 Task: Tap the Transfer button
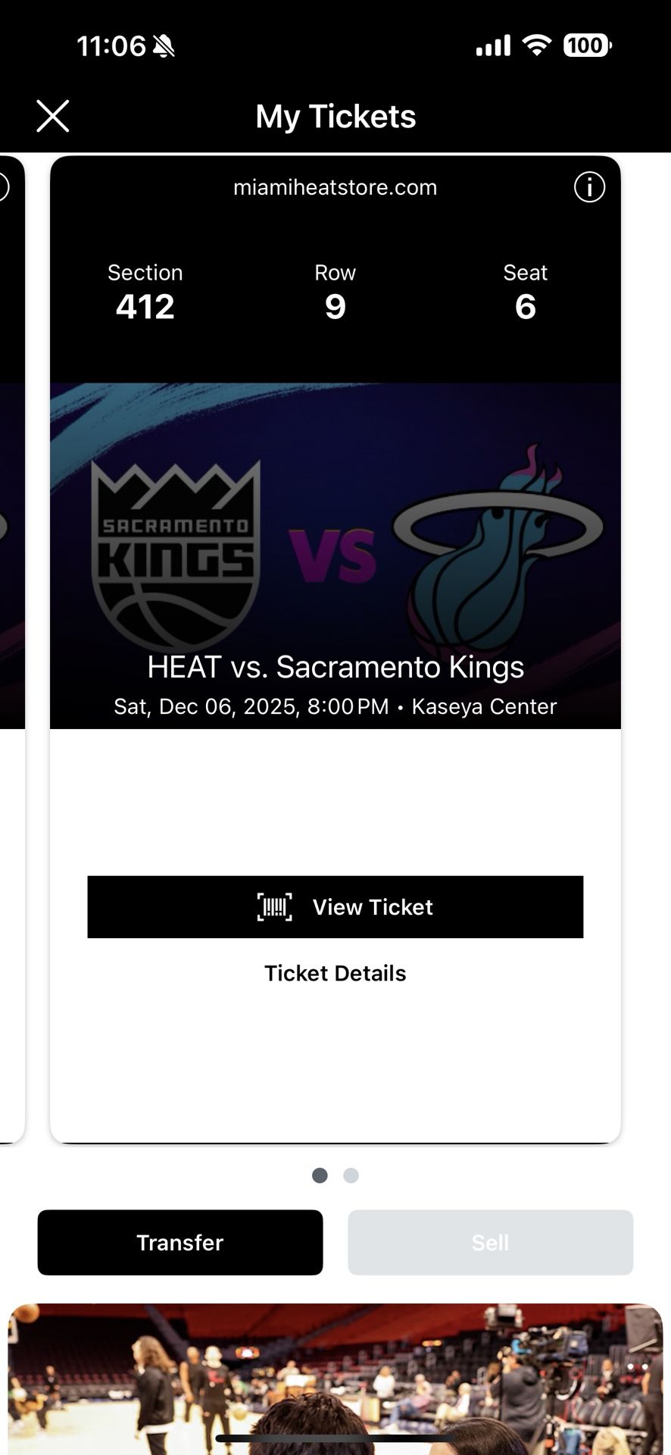pyautogui.click(x=179, y=1242)
